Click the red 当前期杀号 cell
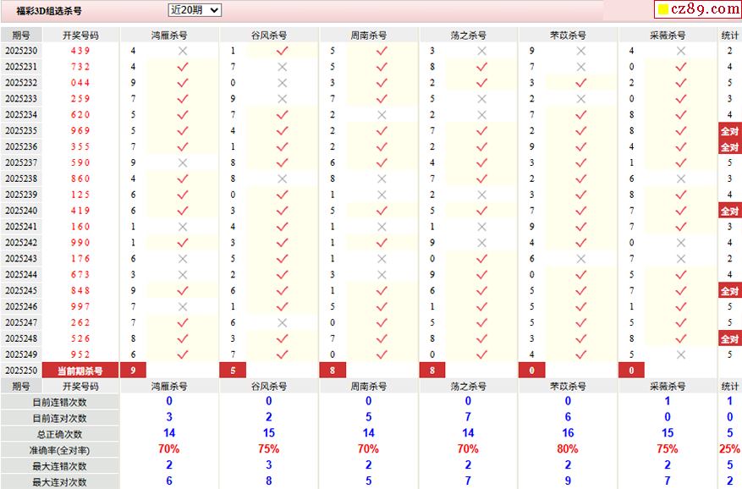Image resolution: width=742 pixels, height=489 pixels. pos(80,371)
